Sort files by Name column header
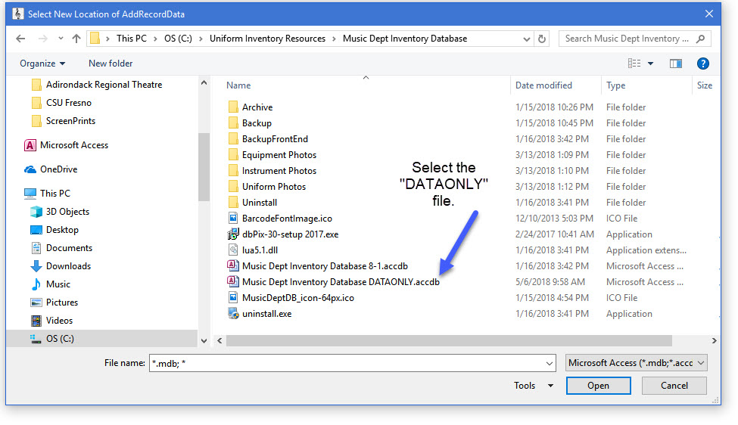This screenshot has width=738, height=425. click(x=239, y=85)
